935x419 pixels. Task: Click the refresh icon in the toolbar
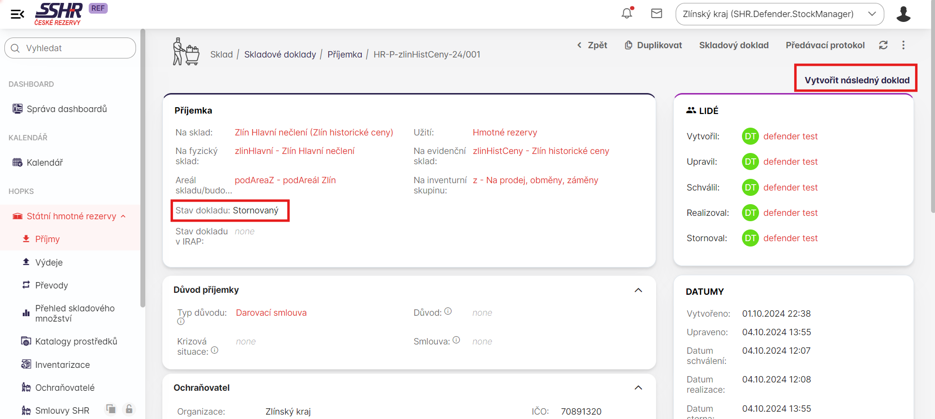883,45
